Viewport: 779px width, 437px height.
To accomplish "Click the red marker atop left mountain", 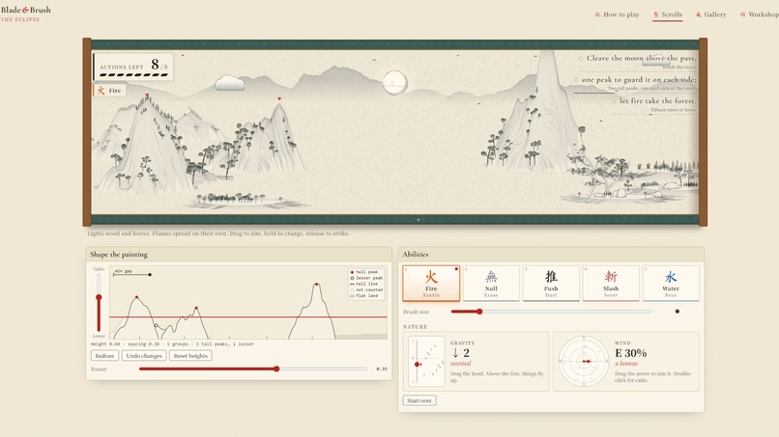I will (147, 96).
